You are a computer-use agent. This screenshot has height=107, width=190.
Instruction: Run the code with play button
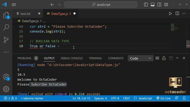[x=170, y=13]
